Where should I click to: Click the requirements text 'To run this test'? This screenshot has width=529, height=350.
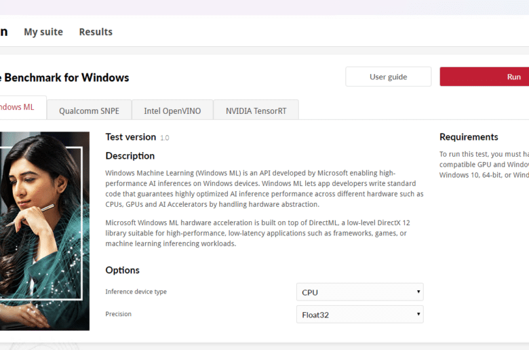pos(484,164)
